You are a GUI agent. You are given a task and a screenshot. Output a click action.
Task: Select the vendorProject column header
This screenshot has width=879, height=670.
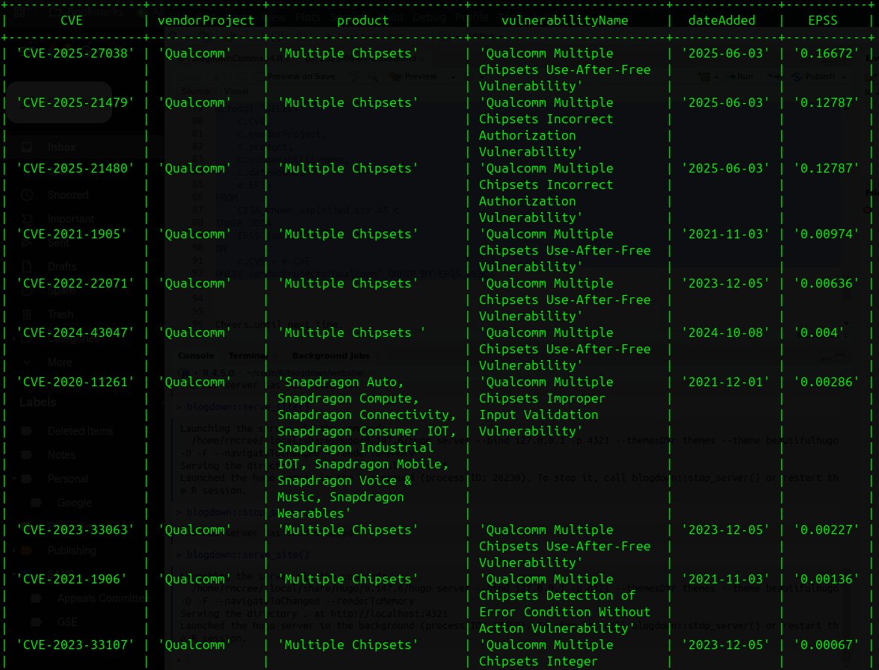[x=206, y=21]
